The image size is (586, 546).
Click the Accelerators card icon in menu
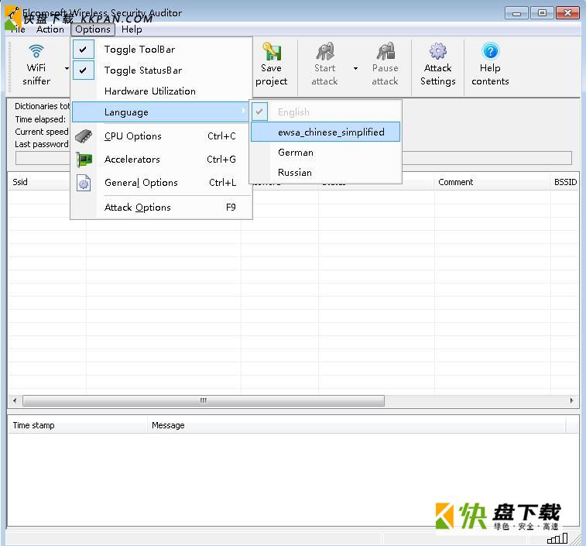point(84,160)
